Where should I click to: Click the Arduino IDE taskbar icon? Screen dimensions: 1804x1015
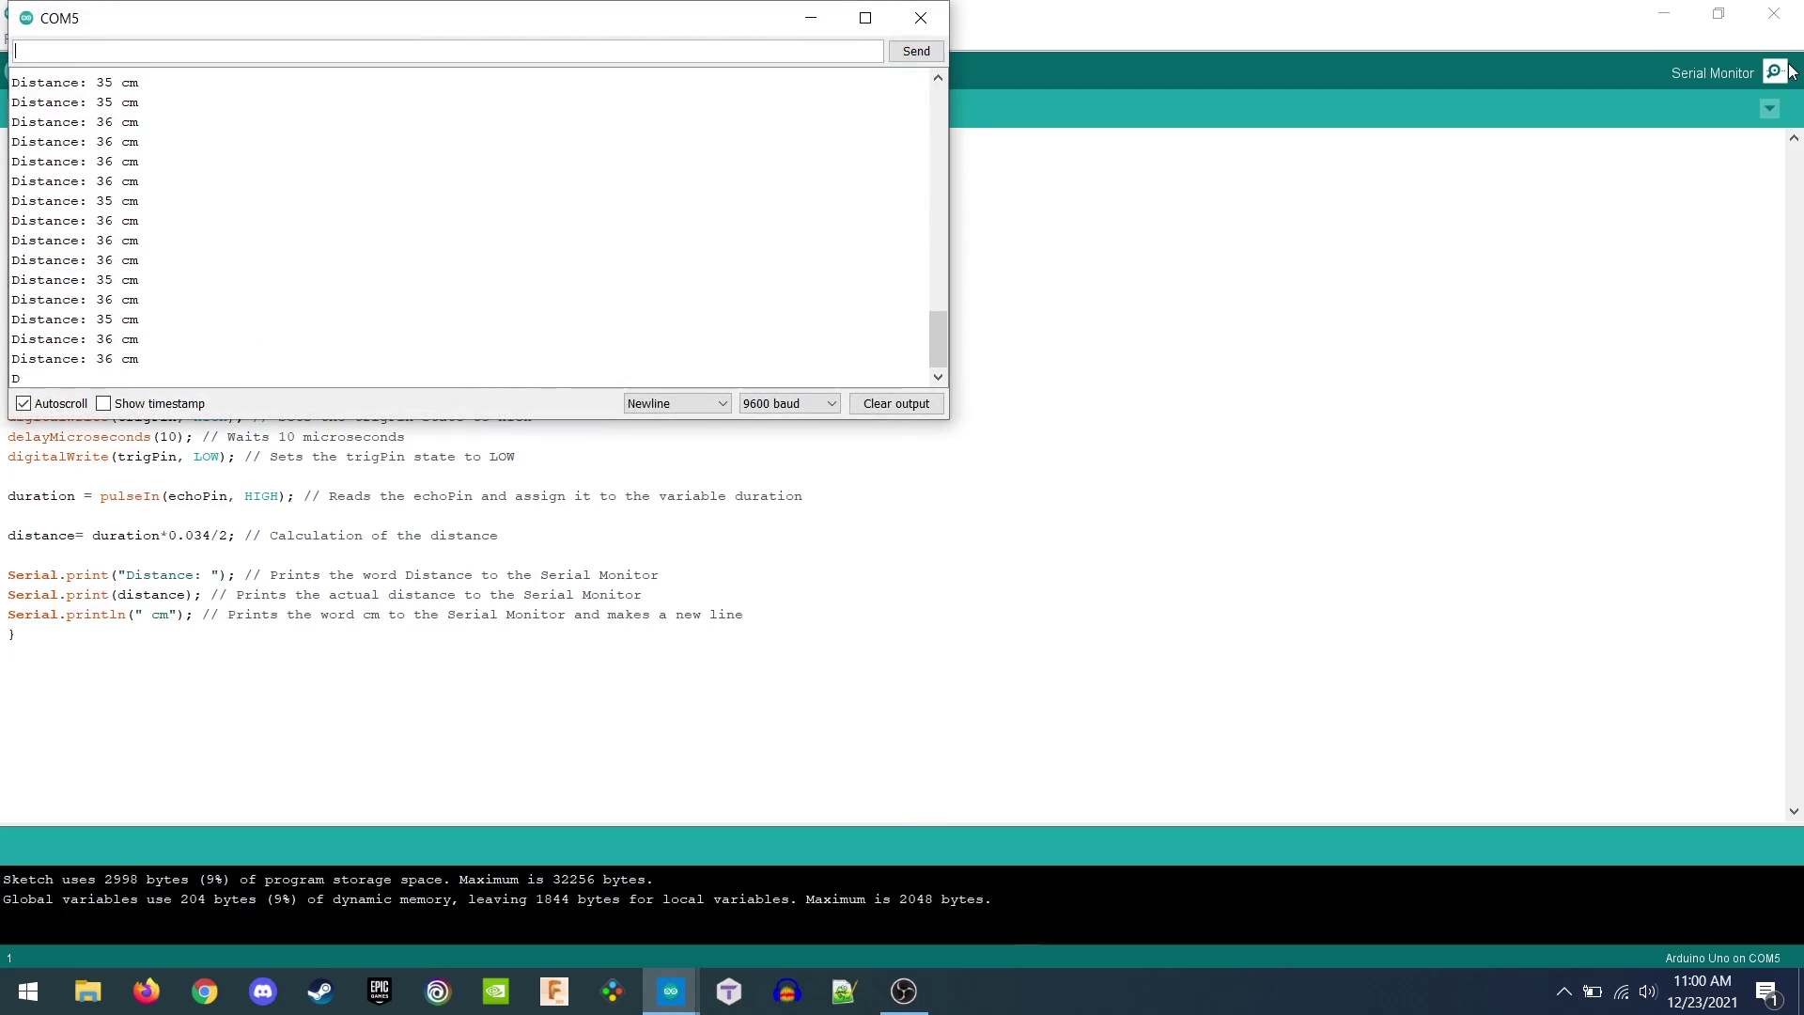(x=669, y=992)
